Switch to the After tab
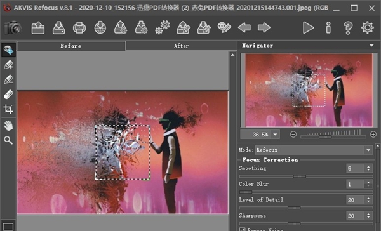Viewport: 381px width, 231px height. click(x=181, y=46)
